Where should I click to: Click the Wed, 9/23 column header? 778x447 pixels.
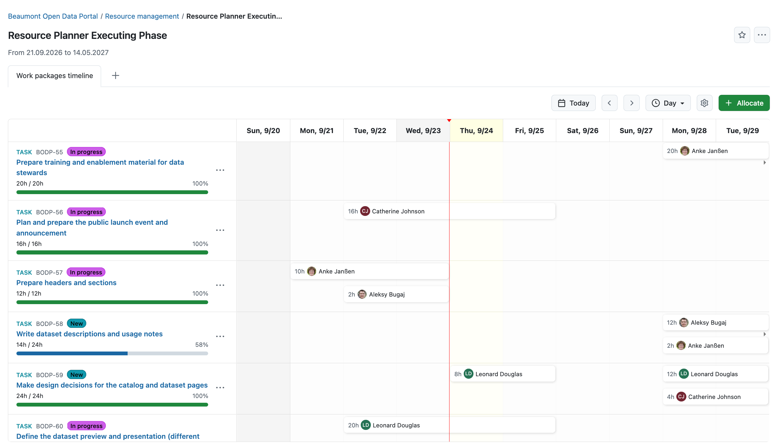pos(423,131)
